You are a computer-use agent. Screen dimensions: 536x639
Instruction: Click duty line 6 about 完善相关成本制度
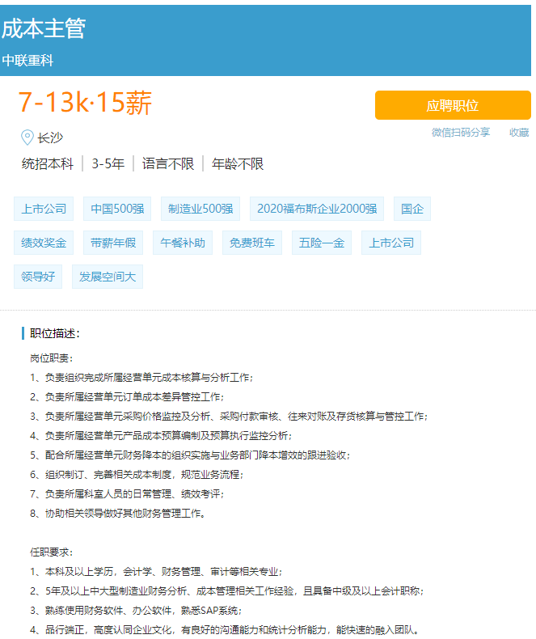[137, 475]
